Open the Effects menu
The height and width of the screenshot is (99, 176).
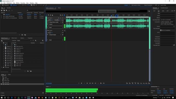click(x=18, y=3)
